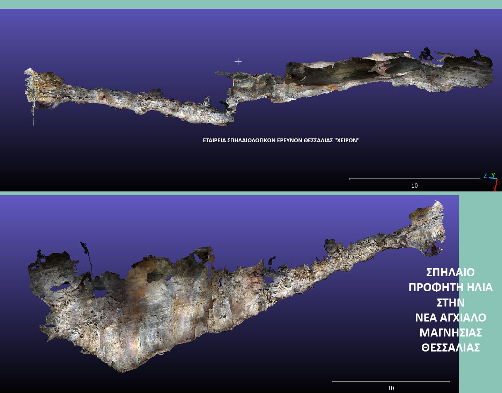Click the title word 'ΜΑΓΝΗΣΙΑΣ'
The height and width of the screenshot is (393, 502).
[450, 333]
